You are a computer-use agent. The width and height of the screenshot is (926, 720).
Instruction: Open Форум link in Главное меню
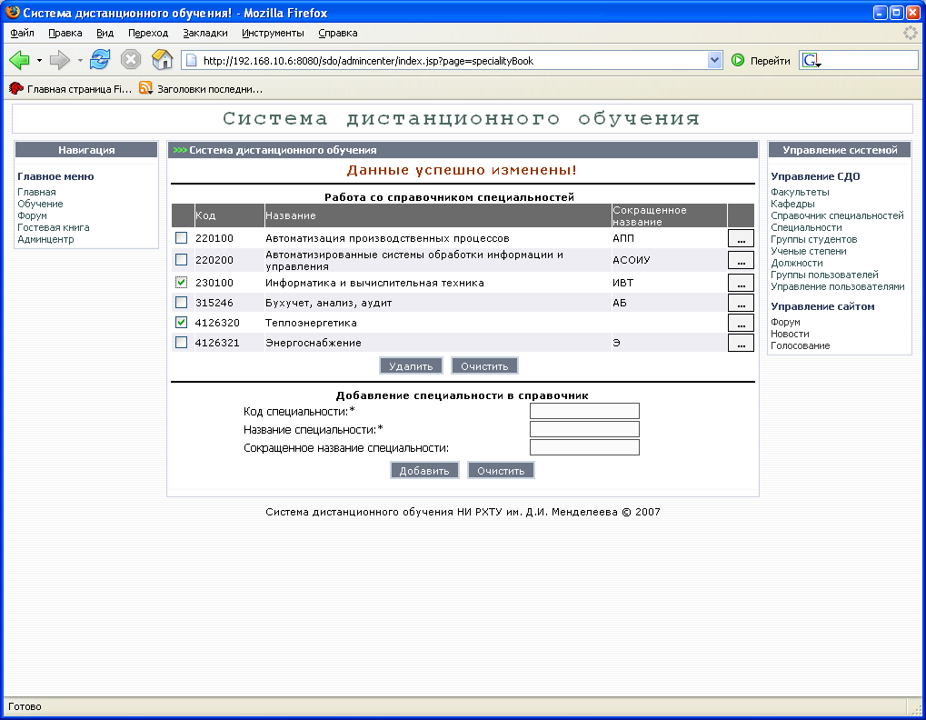tap(32, 215)
